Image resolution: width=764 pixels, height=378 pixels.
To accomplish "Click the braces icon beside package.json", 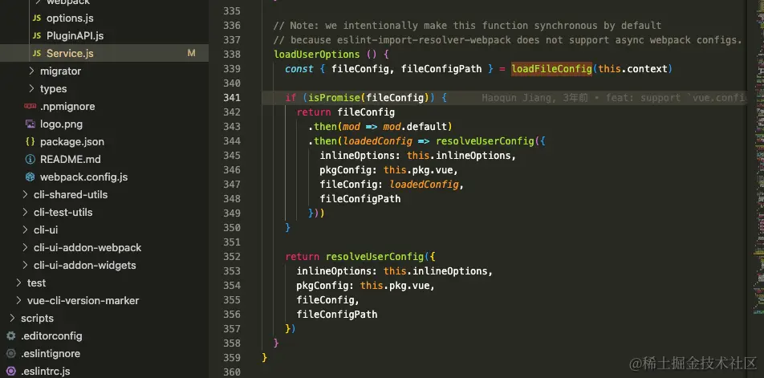I will [x=30, y=142].
